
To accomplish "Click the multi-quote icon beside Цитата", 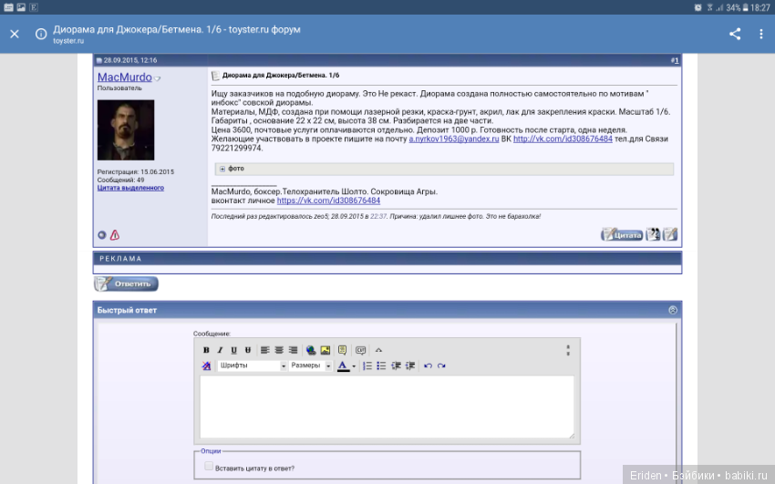I will (x=653, y=234).
